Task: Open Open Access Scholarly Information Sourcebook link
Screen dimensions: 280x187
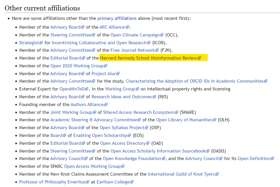Action: (160, 151)
